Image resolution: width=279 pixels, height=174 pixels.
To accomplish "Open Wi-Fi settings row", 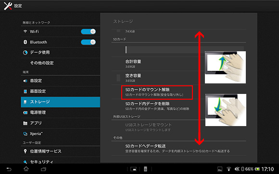I will tap(60, 32).
